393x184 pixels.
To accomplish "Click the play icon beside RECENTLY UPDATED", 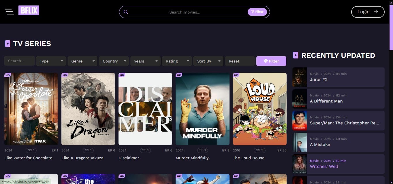I will pyautogui.click(x=296, y=55).
